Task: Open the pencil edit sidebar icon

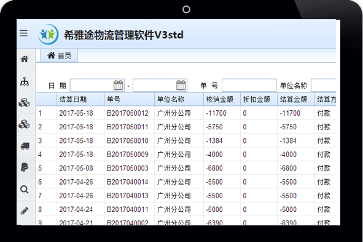Action: 25,211
